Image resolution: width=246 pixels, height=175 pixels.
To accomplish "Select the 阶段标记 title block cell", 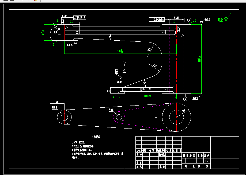I will coord(189,156).
